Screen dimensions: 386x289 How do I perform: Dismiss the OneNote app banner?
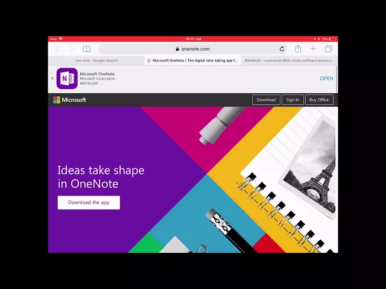click(x=52, y=78)
